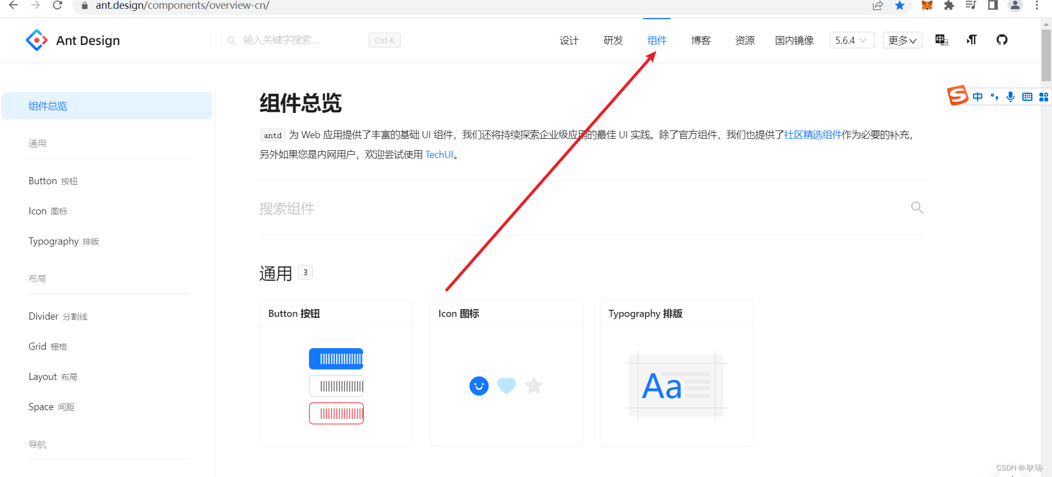Open Divider 分割线 in sidebar
The height and width of the screenshot is (477, 1052).
pos(58,316)
